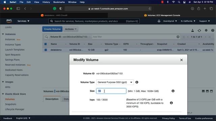Click the Create Volume button
This screenshot has height=121, width=216.
pos(52,29)
